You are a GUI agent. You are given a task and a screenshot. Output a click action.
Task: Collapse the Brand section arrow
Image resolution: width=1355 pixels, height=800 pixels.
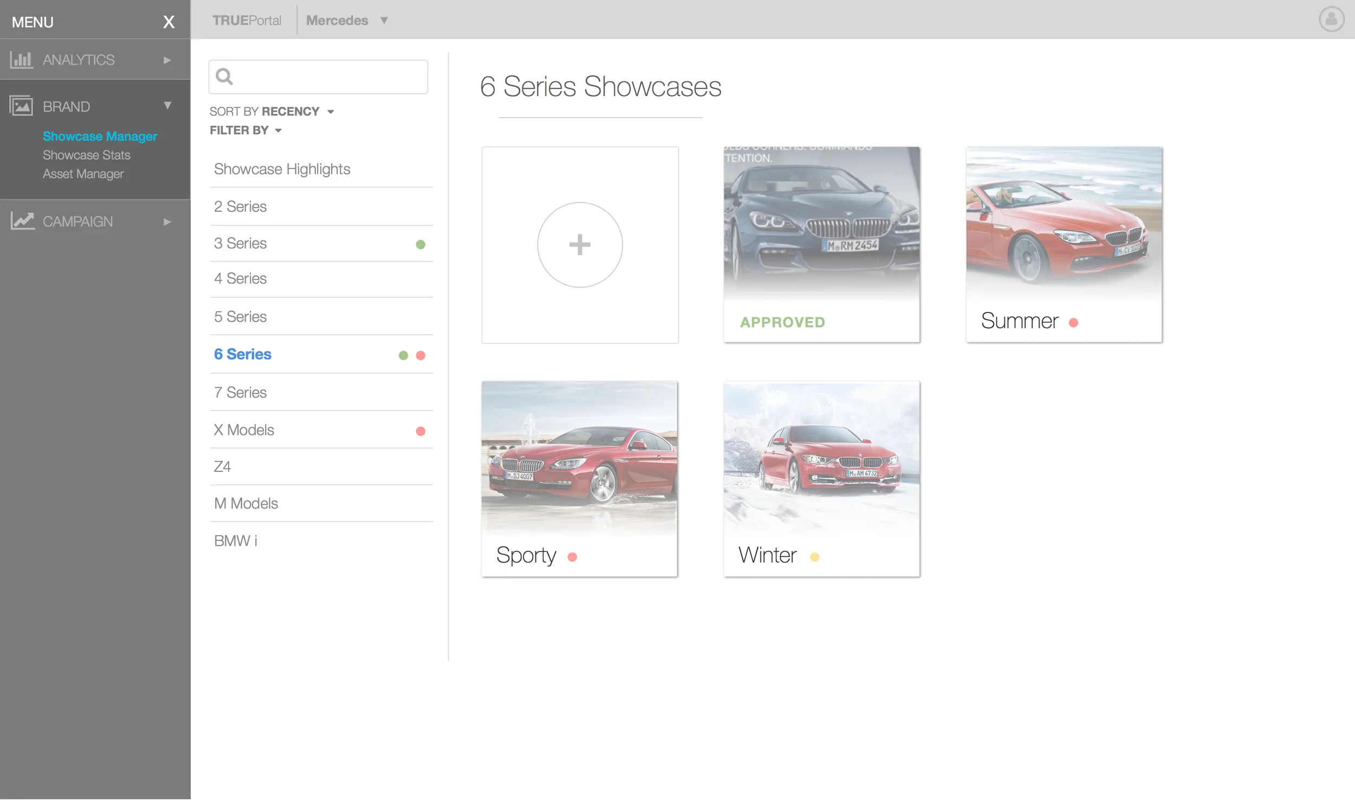[167, 106]
